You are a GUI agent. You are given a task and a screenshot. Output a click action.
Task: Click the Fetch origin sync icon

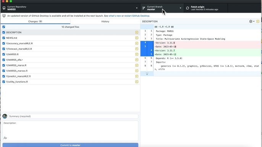(188, 8)
